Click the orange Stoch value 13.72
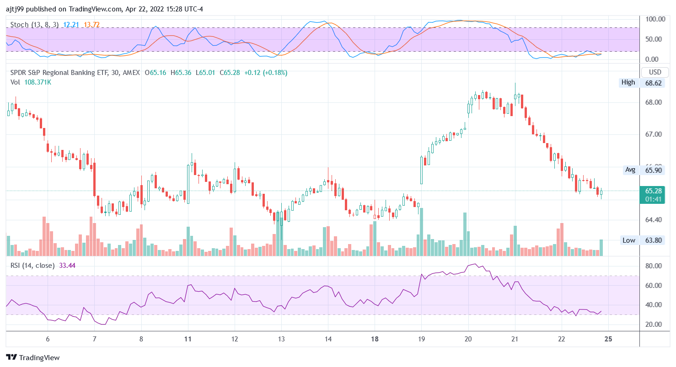 92,24
